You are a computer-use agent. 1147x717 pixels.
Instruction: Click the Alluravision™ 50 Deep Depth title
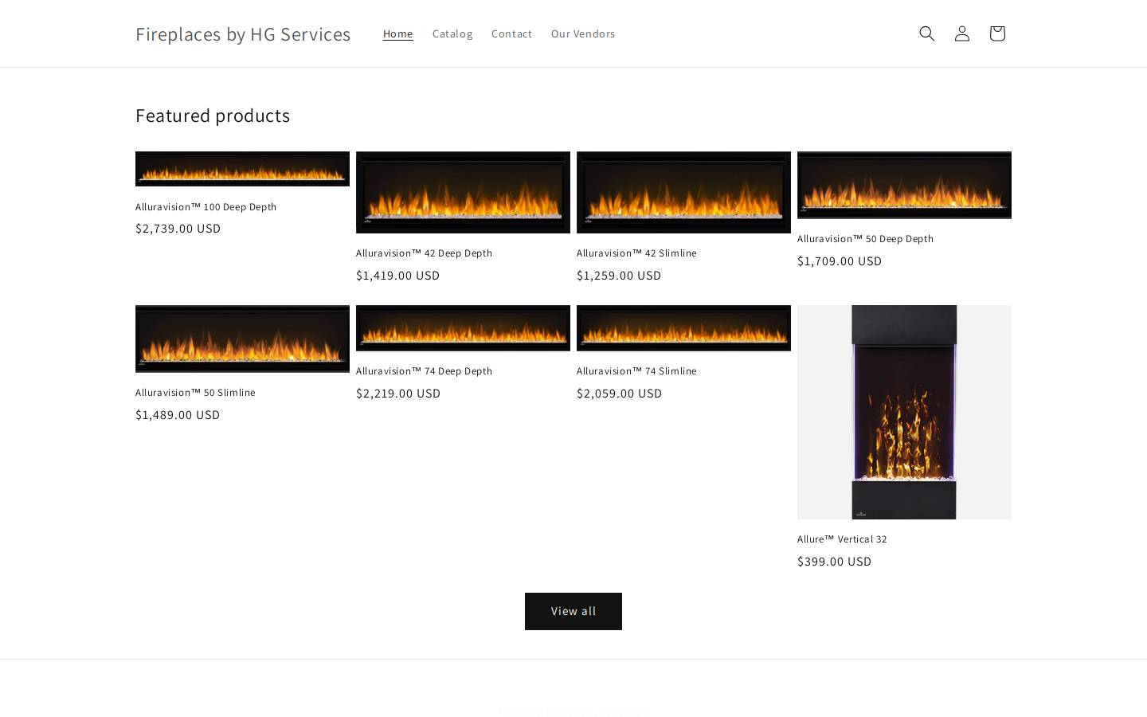[866, 239]
